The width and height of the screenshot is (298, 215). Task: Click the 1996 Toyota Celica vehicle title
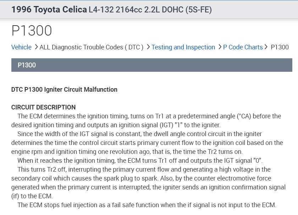49,9
